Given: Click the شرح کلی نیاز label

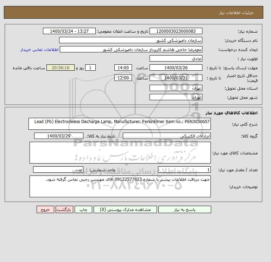Looking at the screenshot, I should coord(245,124).
